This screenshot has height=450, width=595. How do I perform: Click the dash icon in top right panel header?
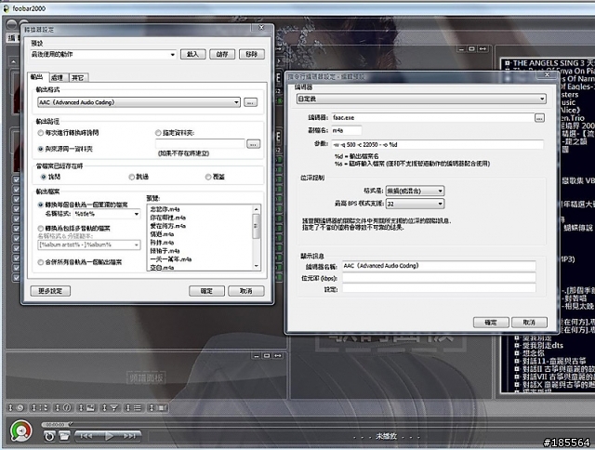(461, 49)
